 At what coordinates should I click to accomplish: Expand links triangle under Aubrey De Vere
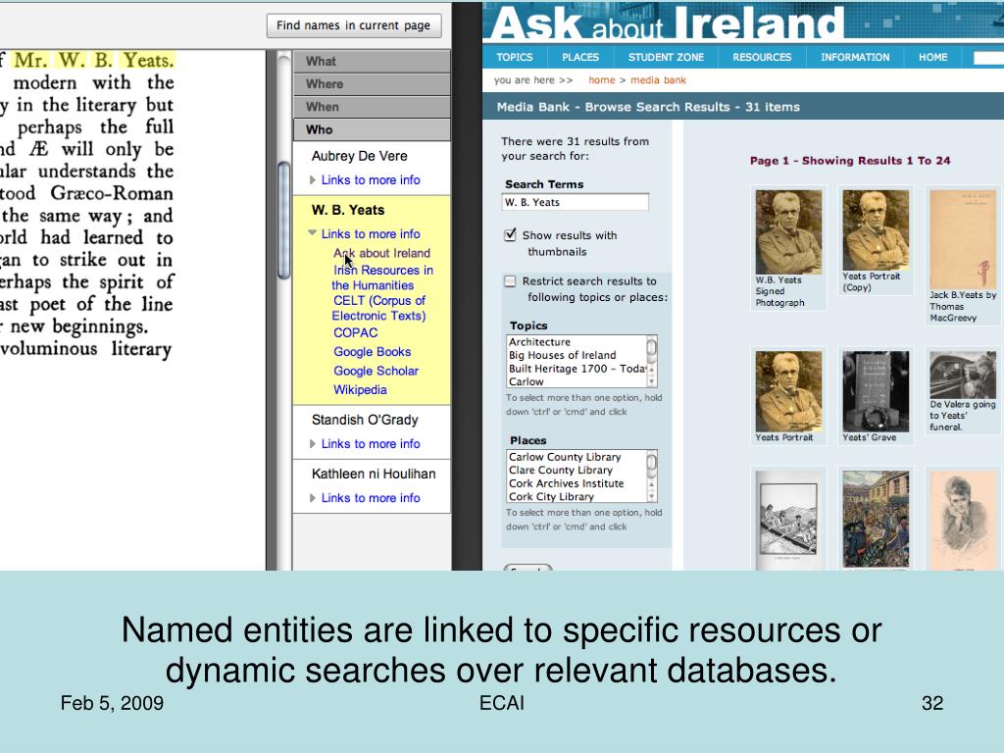(x=313, y=180)
